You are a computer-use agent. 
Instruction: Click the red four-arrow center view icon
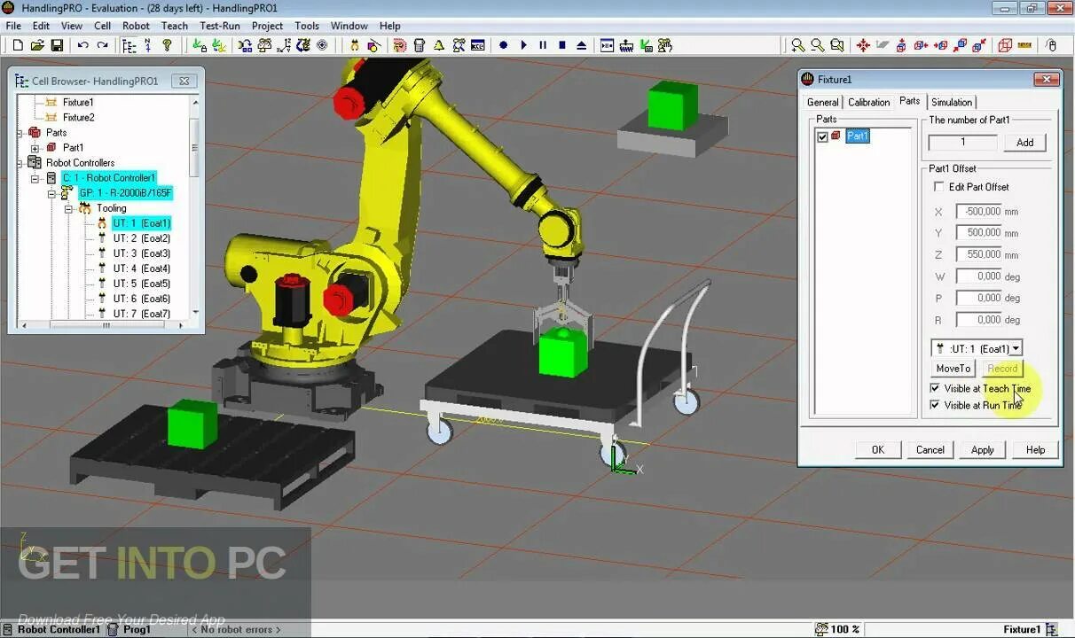(863, 45)
